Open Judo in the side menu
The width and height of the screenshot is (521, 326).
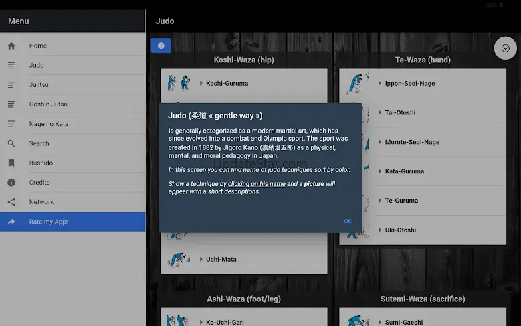pos(37,66)
